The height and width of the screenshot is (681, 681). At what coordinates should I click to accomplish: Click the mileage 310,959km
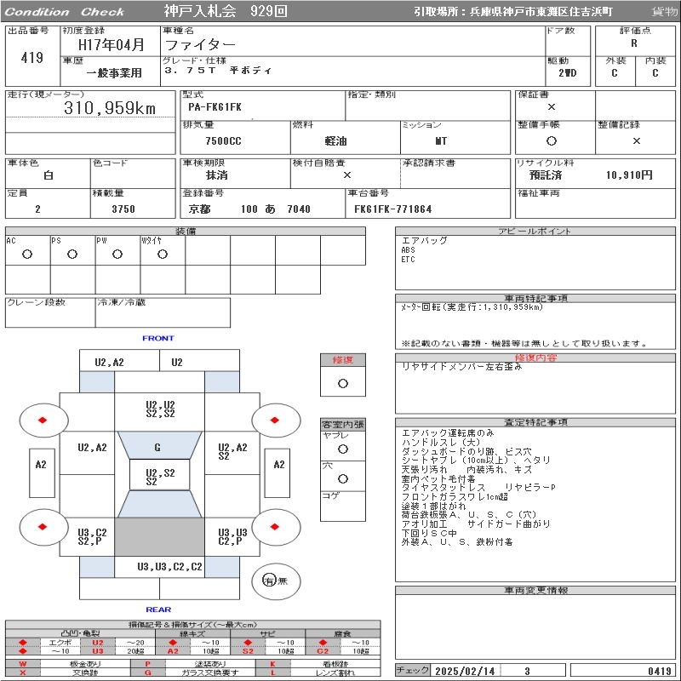(x=110, y=108)
